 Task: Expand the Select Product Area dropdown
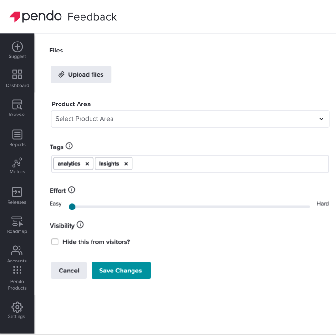point(190,119)
